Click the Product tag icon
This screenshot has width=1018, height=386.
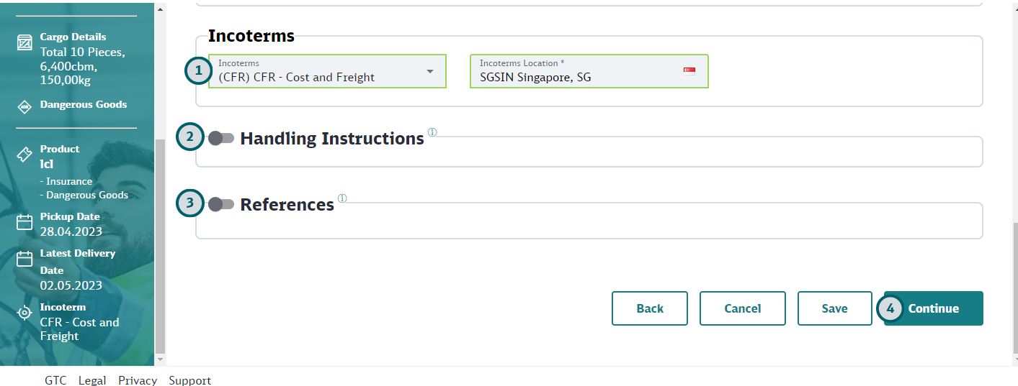(x=24, y=155)
